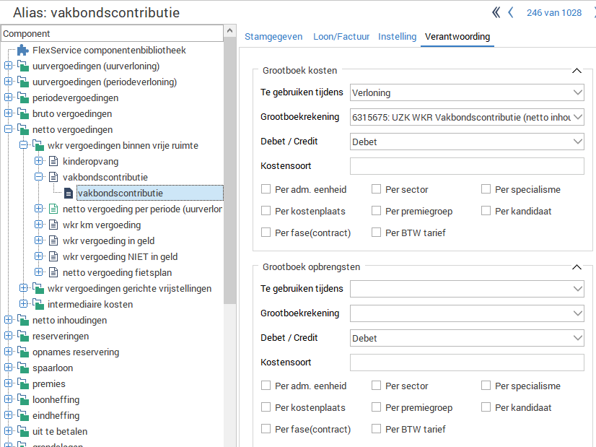Click the FlexService componentenbibliotheek puzzle icon
Image resolution: width=596 pixels, height=447 pixels.
22,51
